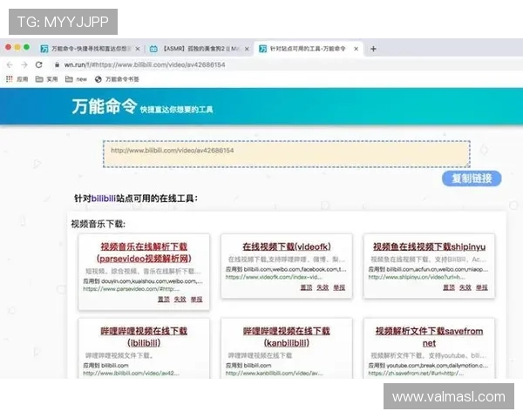The width and height of the screenshot is (523, 418).
Task: Open the apps grid bookmark icon
Action: click(x=10, y=79)
